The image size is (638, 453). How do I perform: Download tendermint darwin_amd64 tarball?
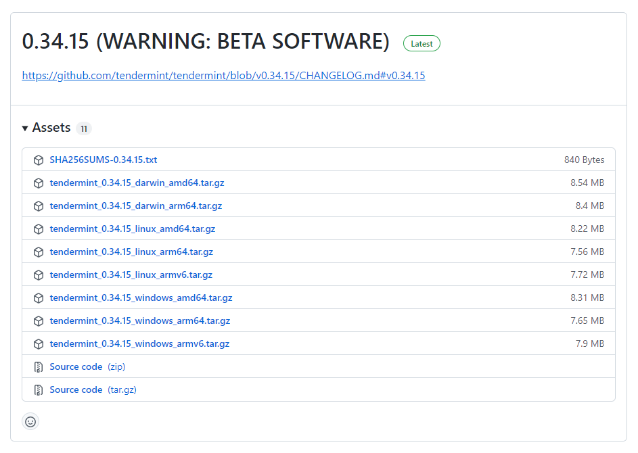pyautogui.click(x=137, y=183)
